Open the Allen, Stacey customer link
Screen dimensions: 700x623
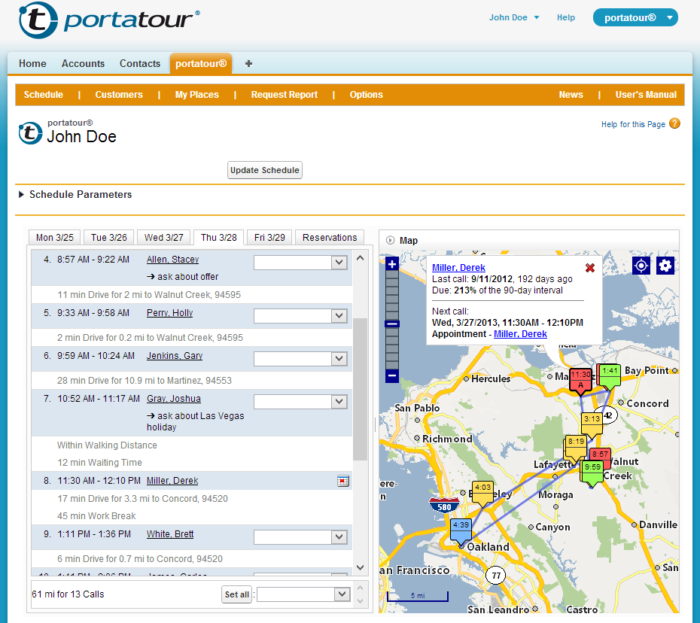pos(173,260)
